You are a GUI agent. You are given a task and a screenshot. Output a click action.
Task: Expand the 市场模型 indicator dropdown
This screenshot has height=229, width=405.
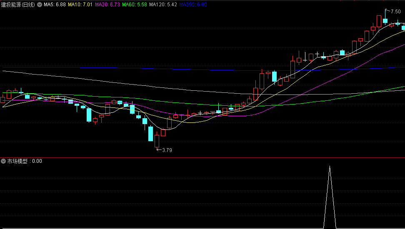pyautogui.click(x=3, y=162)
